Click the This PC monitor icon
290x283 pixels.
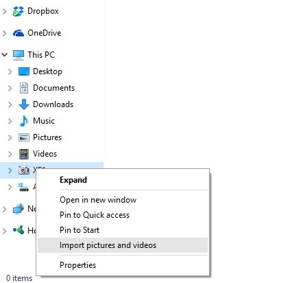click(19, 55)
